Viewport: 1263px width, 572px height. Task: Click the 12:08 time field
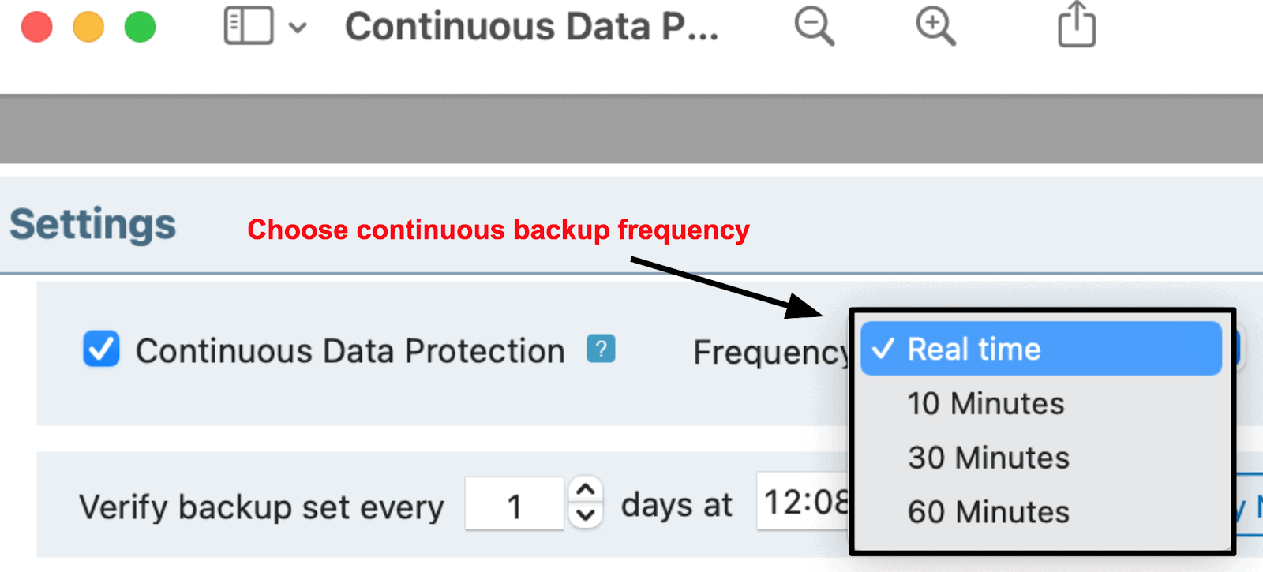[804, 501]
